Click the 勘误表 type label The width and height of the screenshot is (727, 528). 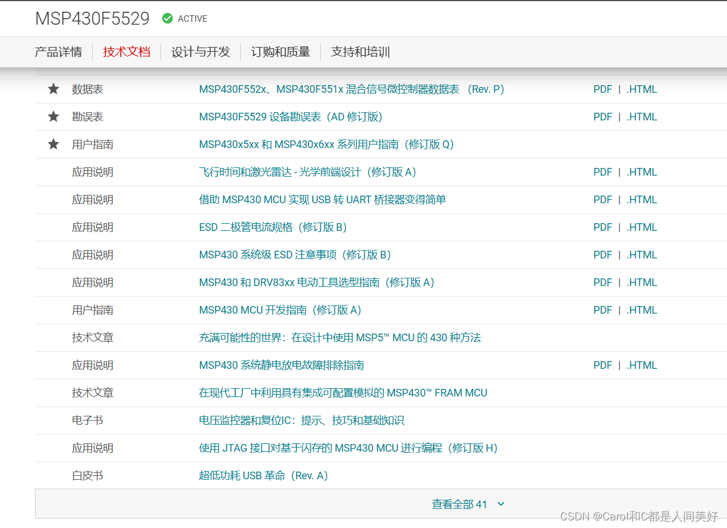[88, 117]
